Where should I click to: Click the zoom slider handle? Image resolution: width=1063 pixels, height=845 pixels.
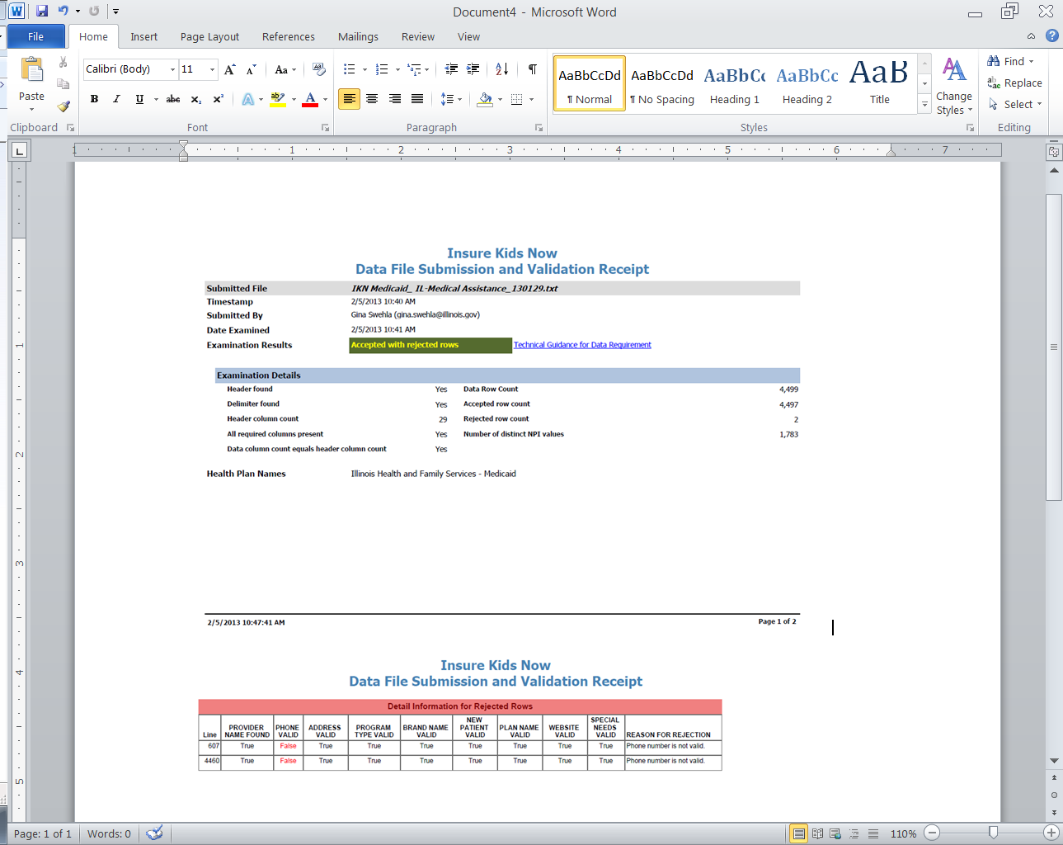[993, 833]
